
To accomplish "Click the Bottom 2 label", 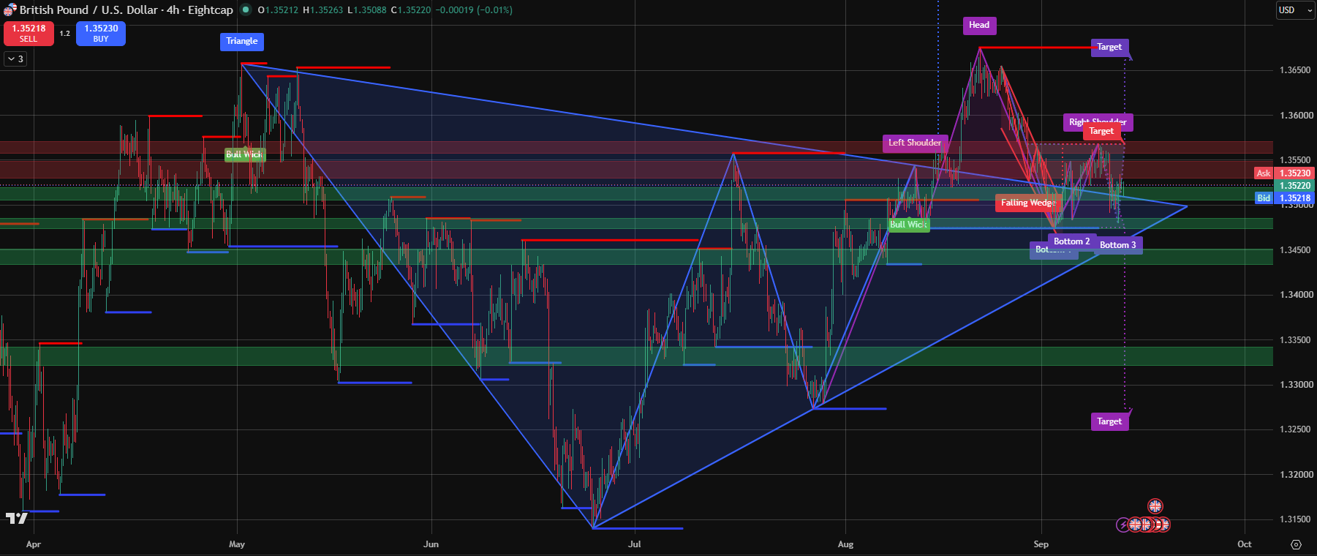I will pos(1071,241).
